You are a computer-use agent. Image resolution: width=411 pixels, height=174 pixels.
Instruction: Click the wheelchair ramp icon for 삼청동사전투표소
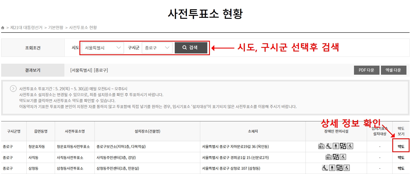pyautogui.click(x=325, y=168)
